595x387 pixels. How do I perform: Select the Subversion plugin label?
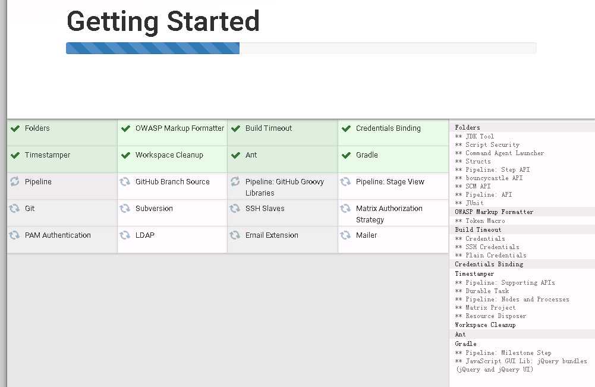(154, 208)
